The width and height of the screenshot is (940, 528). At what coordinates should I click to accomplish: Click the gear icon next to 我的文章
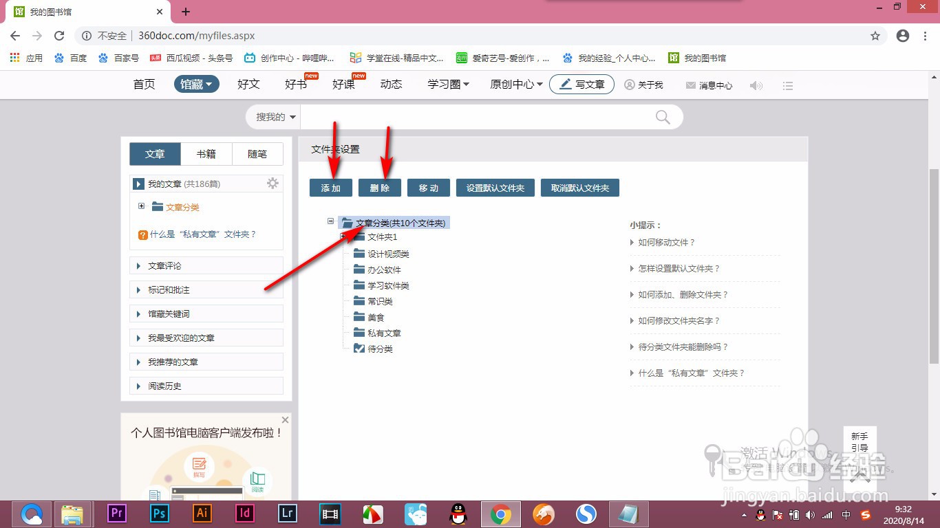[273, 183]
